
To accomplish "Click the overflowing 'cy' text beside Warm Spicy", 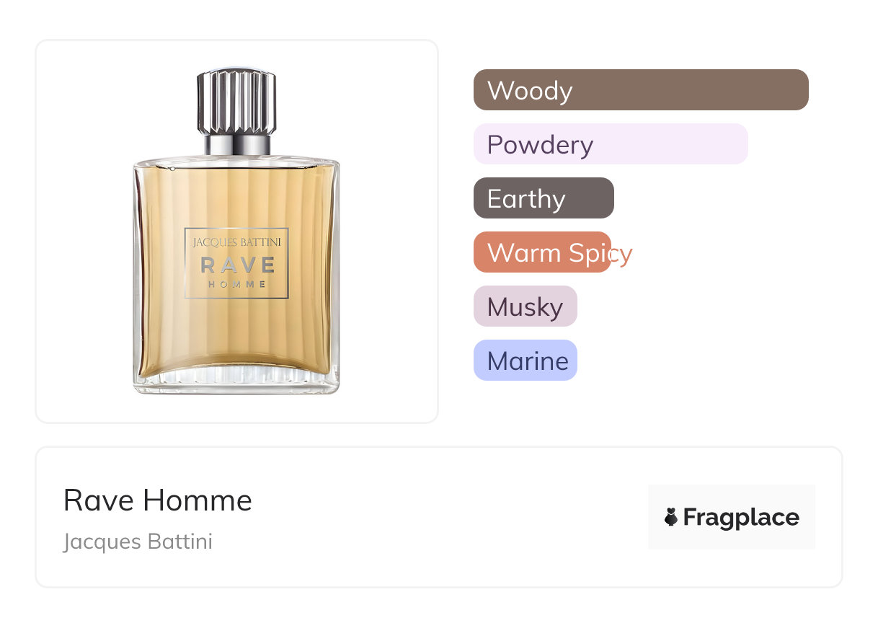I will [621, 254].
